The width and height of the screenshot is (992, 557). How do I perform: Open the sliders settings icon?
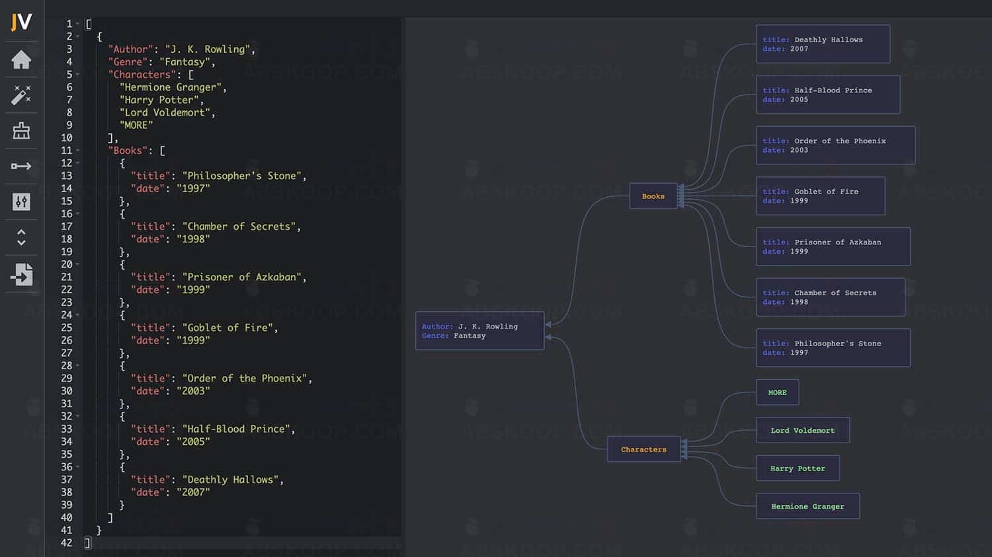coord(21,202)
